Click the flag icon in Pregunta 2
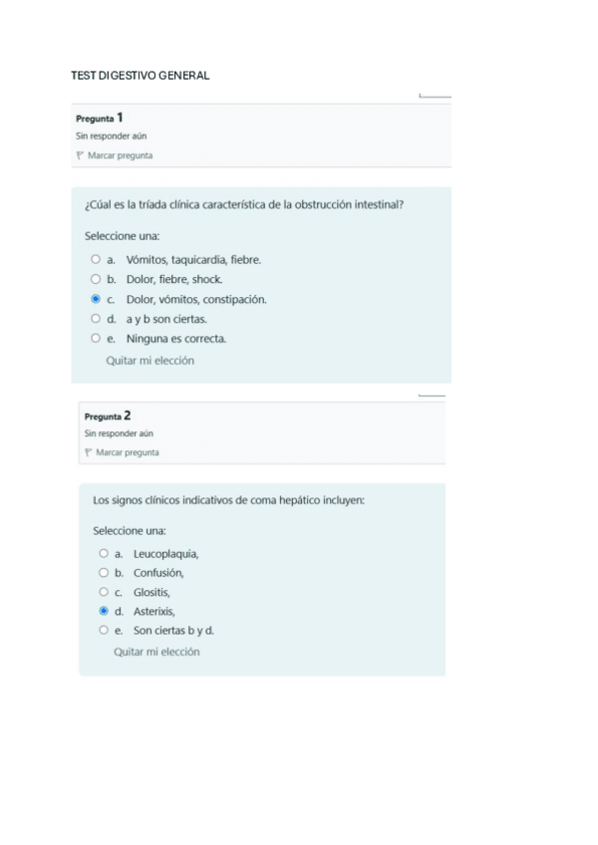Image resolution: width=598 pixels, height=845 pixels. [x=88, y=452]
